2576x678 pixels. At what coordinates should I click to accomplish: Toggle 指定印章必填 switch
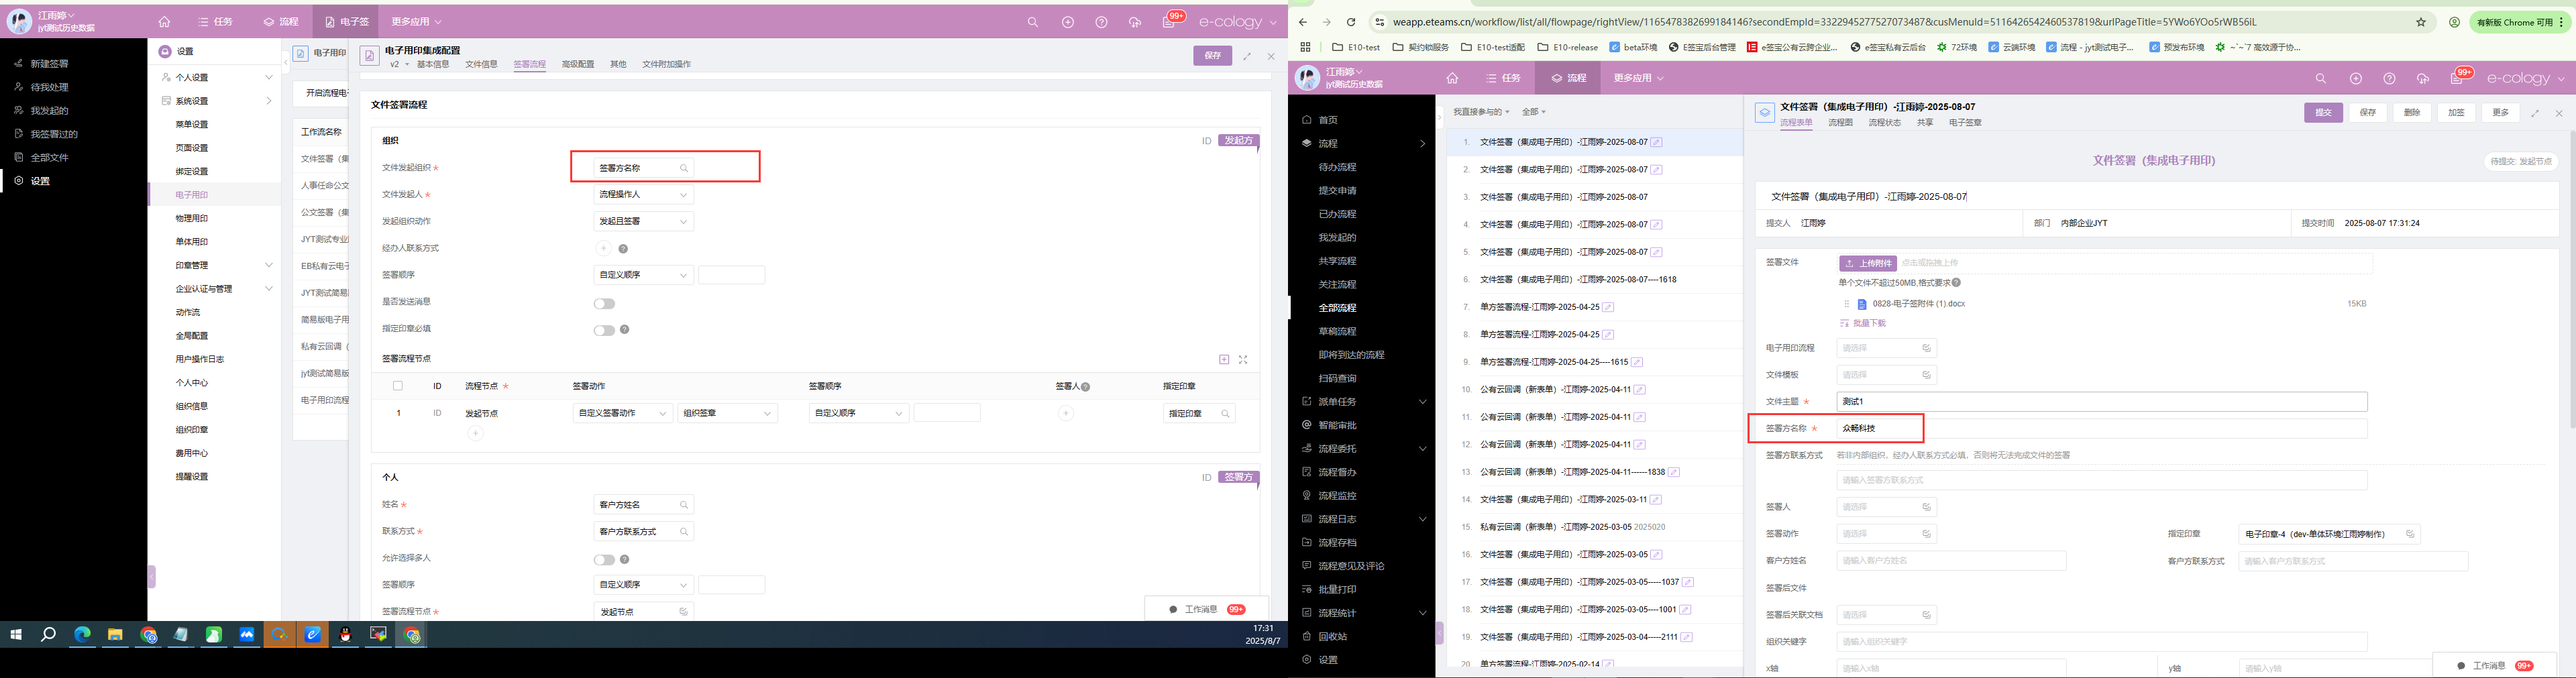(x=604, y=330)
